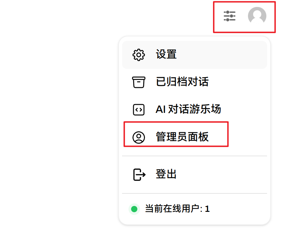Click empty space right of 已归档对话 label
The width and height of the screenshot is (283, 249).
pyautogui.click(x=239, y=82)
